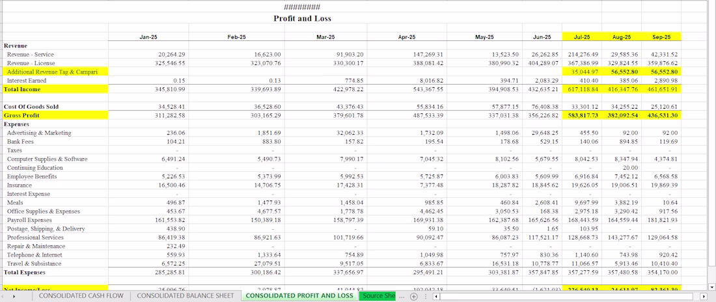Image resolution: width=716 pixels, height=302 pixels.
Task: Click the Total Expenses row label
Action: (24, 272)
